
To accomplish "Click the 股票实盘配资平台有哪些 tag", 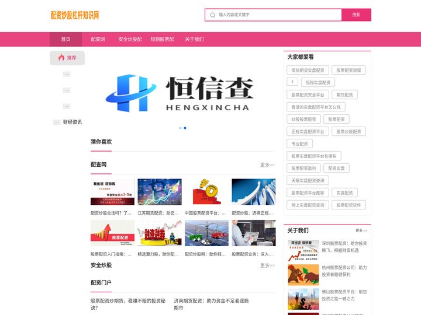I will pyautogui.click(x=314, y=156).
